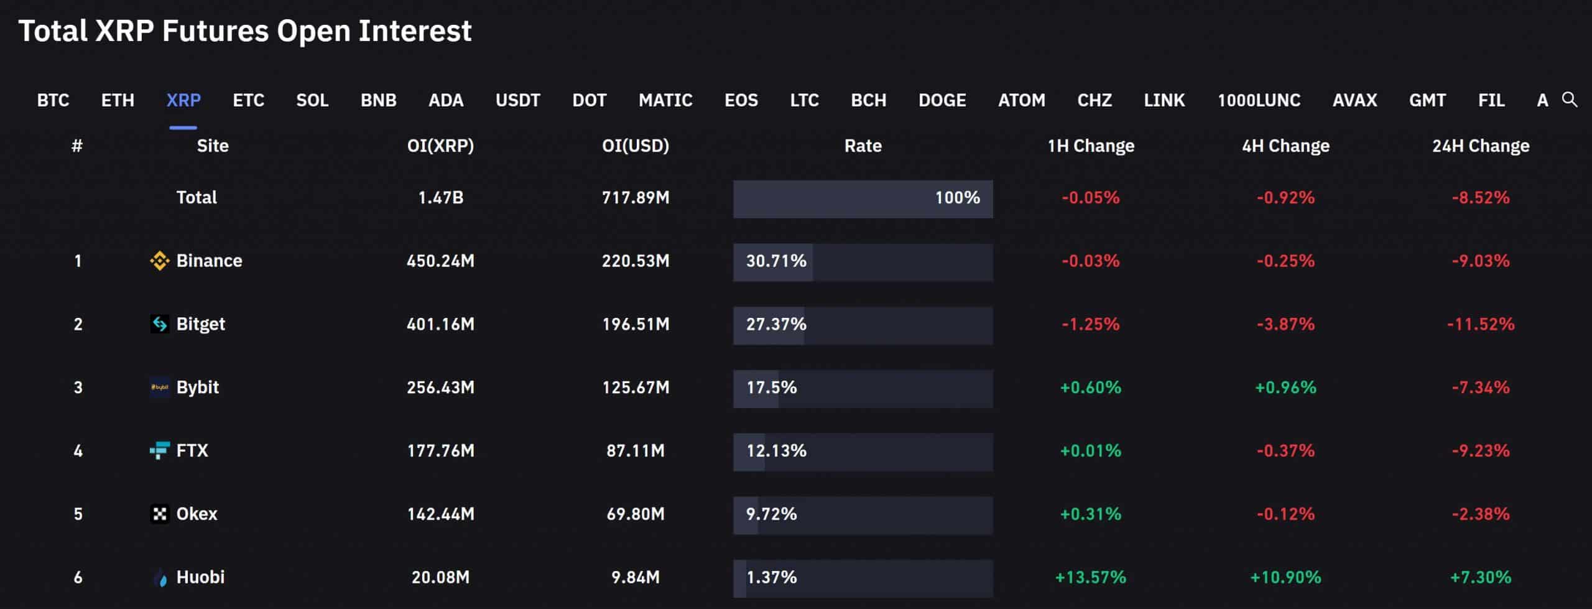Sort by the OI(XRP) column header
Screen dimensions: 1592x609
pyautogui.click(x=440, y=146)
